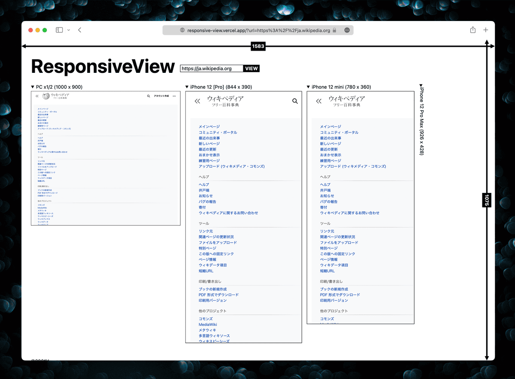Click the Safari share icon
Viewport: 515px width, 379px height.
(x=473, y=30)
